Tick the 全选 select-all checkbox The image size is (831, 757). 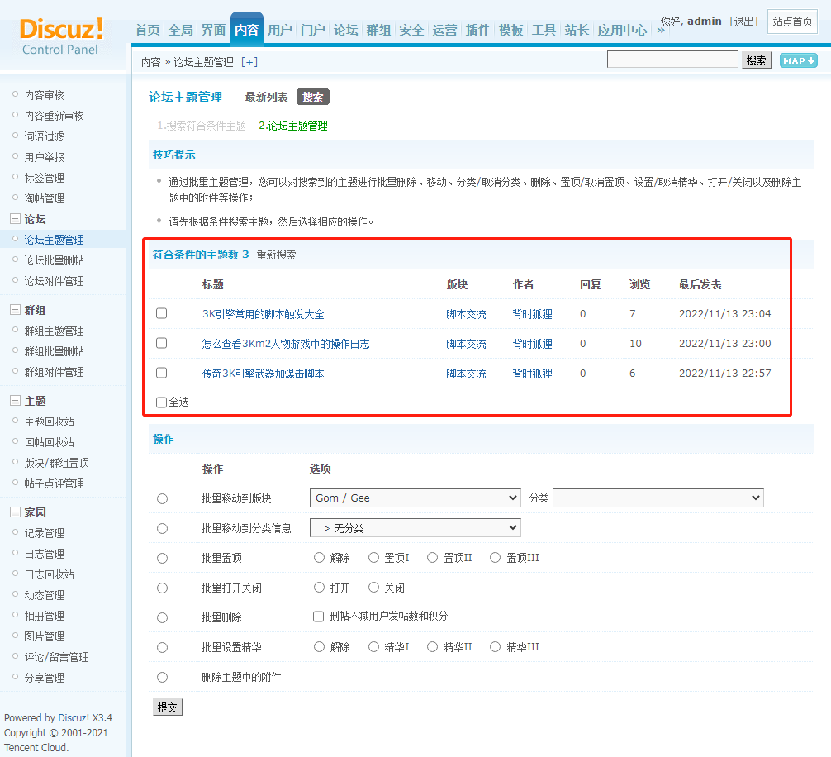(162, 402)
